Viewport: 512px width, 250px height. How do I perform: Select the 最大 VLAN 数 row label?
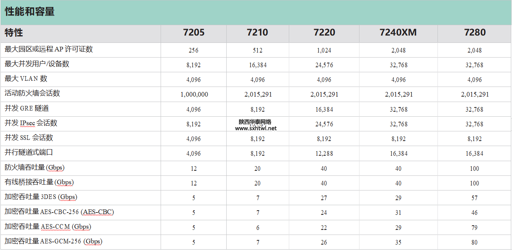(x=26, y=79)
